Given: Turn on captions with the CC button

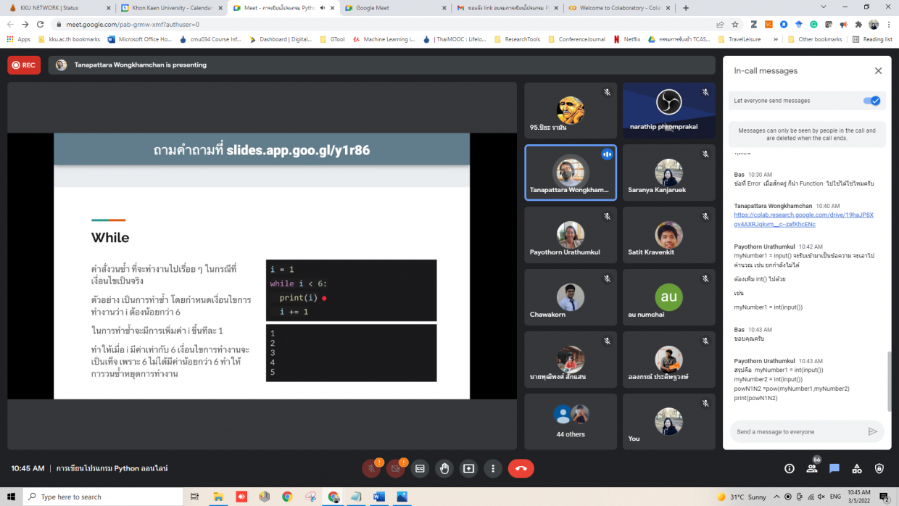Looking at the screenshot, I should pyautogui.click(x=420, y=468).
